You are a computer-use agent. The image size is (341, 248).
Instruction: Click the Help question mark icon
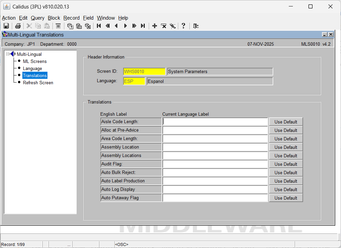click(x=183, y=26)
